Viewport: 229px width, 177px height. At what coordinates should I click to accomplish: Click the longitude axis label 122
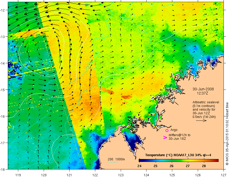pyautogui.click(x=95, y=175)
